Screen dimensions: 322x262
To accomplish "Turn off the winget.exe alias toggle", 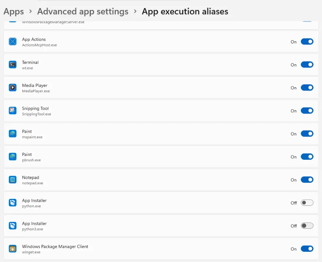I will coord(307,248).
